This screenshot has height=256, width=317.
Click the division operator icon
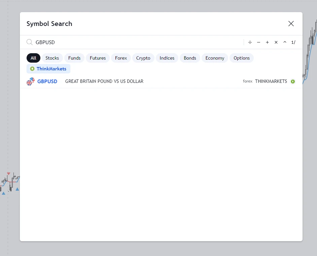[250, 42]
